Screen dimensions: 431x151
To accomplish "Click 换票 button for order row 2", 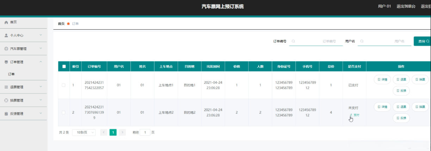I will click(x=420, y=107).
